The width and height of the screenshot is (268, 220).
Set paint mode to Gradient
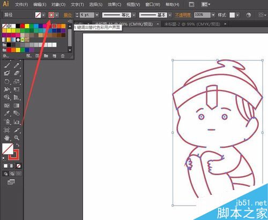coord(12,166)
